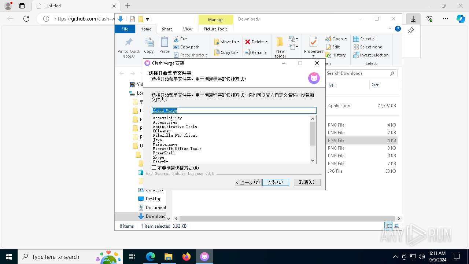
Task: Click the Properties ribbon icon
Action: coord(313,42)
